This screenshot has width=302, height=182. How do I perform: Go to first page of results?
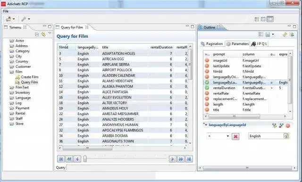pos(61,159)
